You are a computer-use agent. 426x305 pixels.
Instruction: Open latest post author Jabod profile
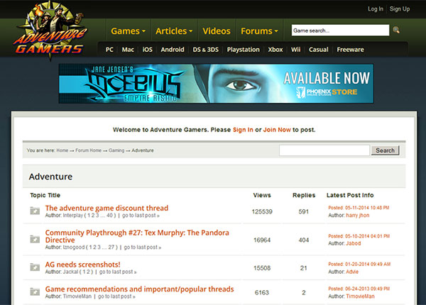pos(353,243)
